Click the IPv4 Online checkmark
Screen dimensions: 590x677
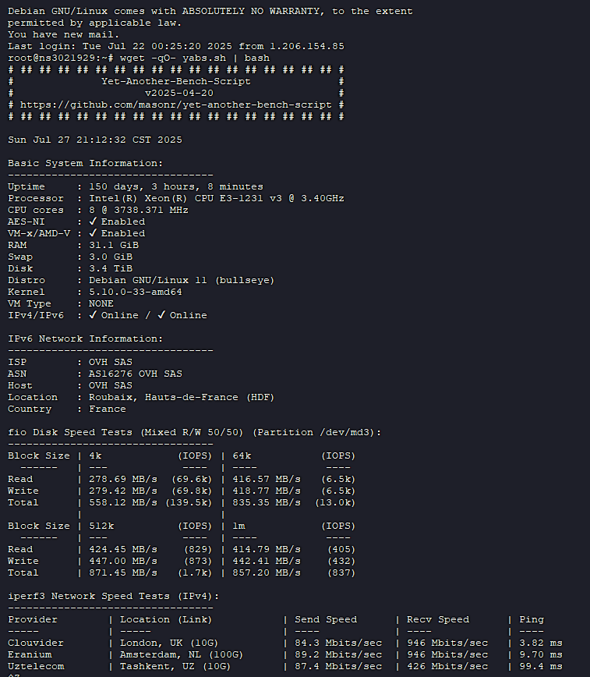click(x=94, y=315)
